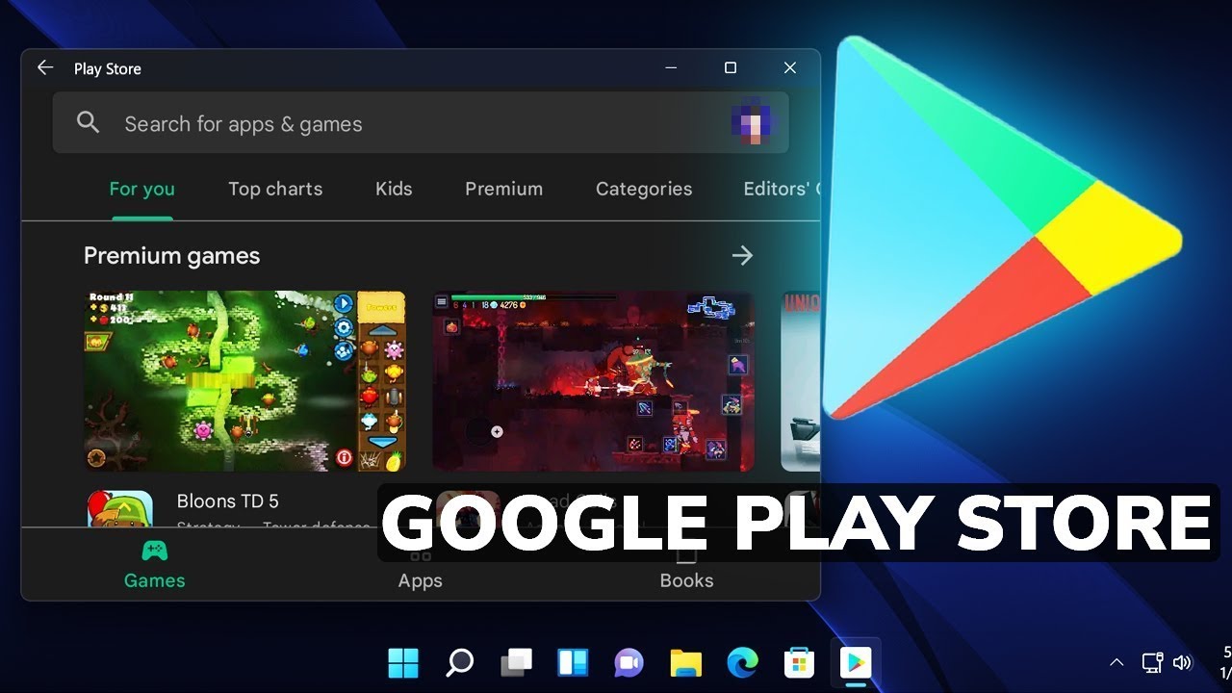Click the Bloons TD 5 title

coord(227,500)
